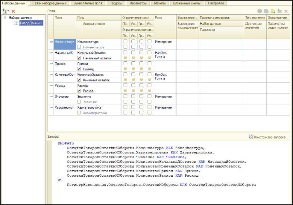Go to the Настройки tab
Screen dimensions: 293x205
(x=215, y=3)
